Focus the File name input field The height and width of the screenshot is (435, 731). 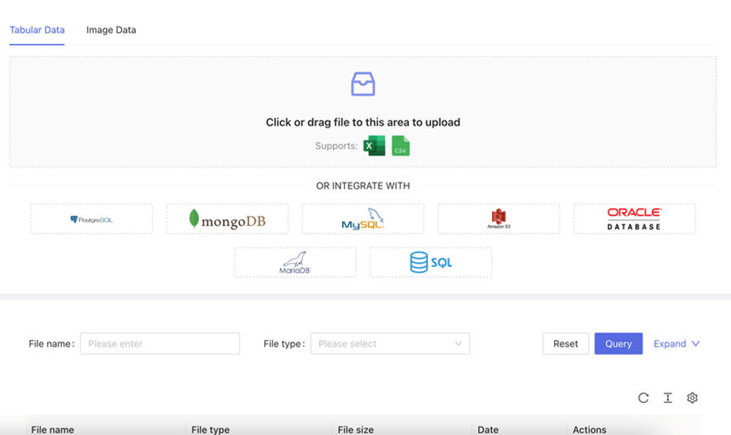point(160,344)
